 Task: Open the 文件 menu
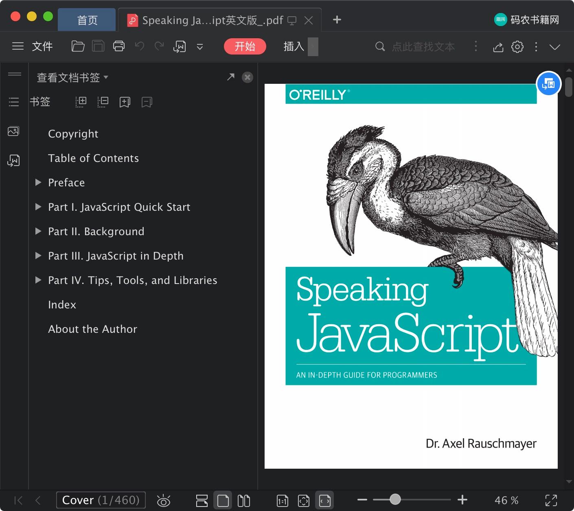click(42, 46)
